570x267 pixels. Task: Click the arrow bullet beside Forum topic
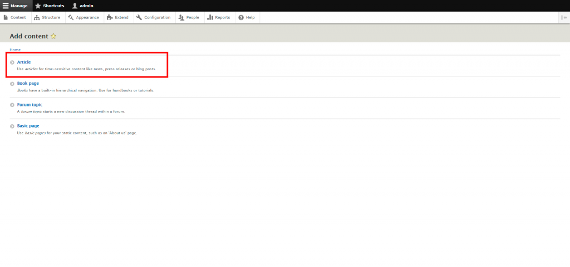pos(12,105)
